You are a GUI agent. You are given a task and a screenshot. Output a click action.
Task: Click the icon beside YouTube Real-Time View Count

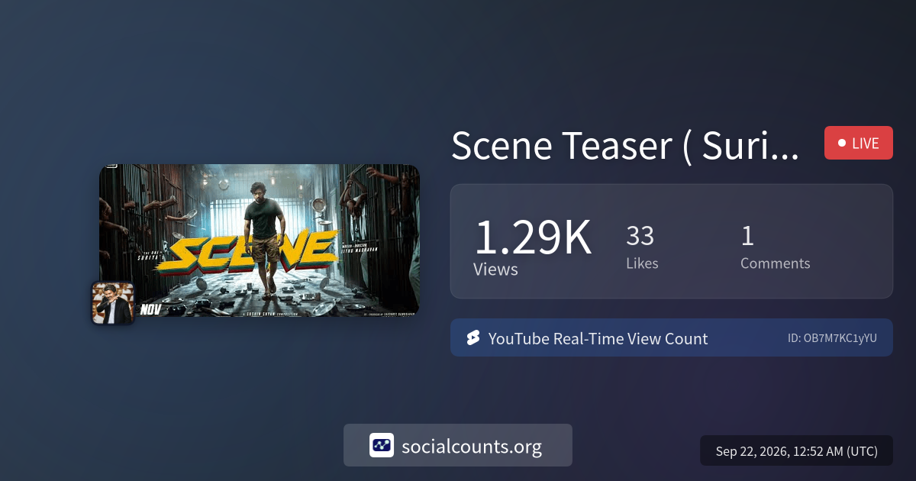[x=473, y=338]
